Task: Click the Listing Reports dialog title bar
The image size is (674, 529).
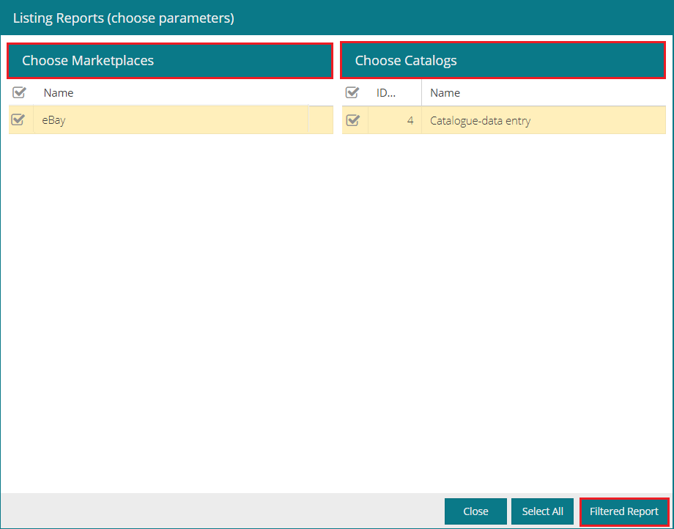Action: pos(337,18)
